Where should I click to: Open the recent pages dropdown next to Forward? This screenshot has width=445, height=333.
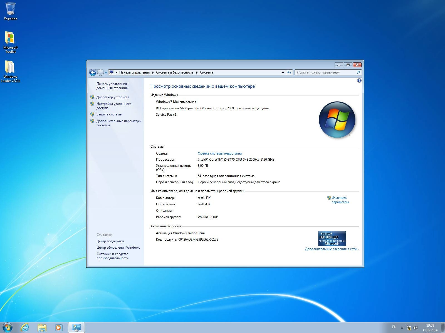click(106, 73)
